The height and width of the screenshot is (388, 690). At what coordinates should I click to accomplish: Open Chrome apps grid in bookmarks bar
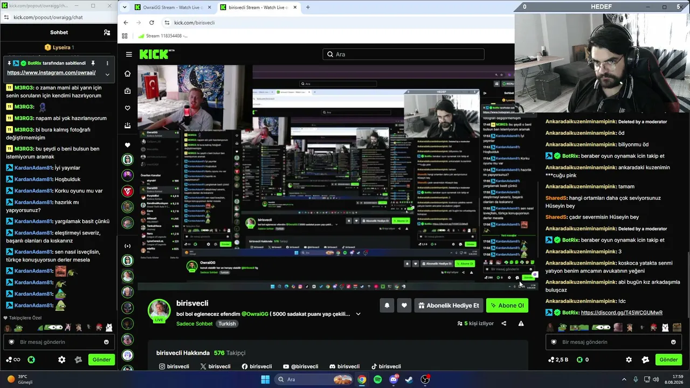(x=125, y=36)
